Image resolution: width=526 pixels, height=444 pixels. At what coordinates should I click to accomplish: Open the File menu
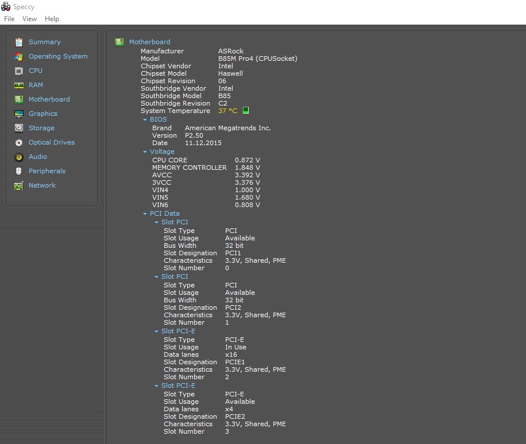9,19
